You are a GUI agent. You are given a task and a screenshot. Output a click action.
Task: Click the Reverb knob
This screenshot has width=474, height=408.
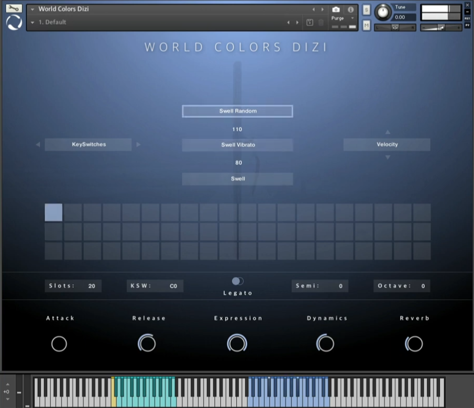click(x=414, y=344)
